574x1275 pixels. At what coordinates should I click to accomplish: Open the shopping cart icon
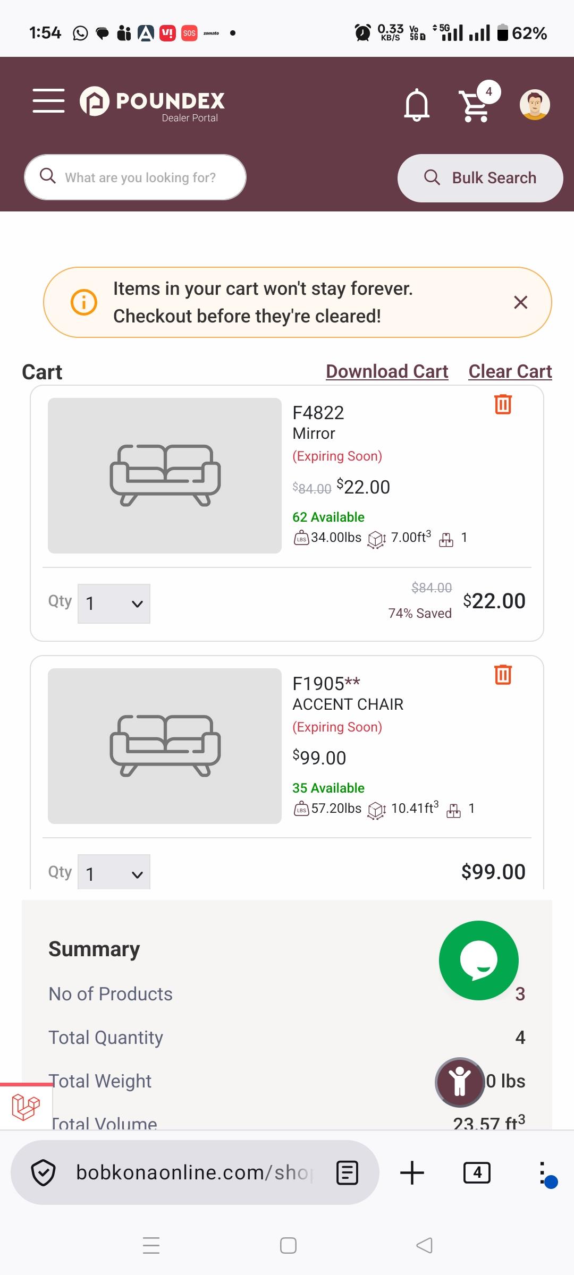(475, 105)
